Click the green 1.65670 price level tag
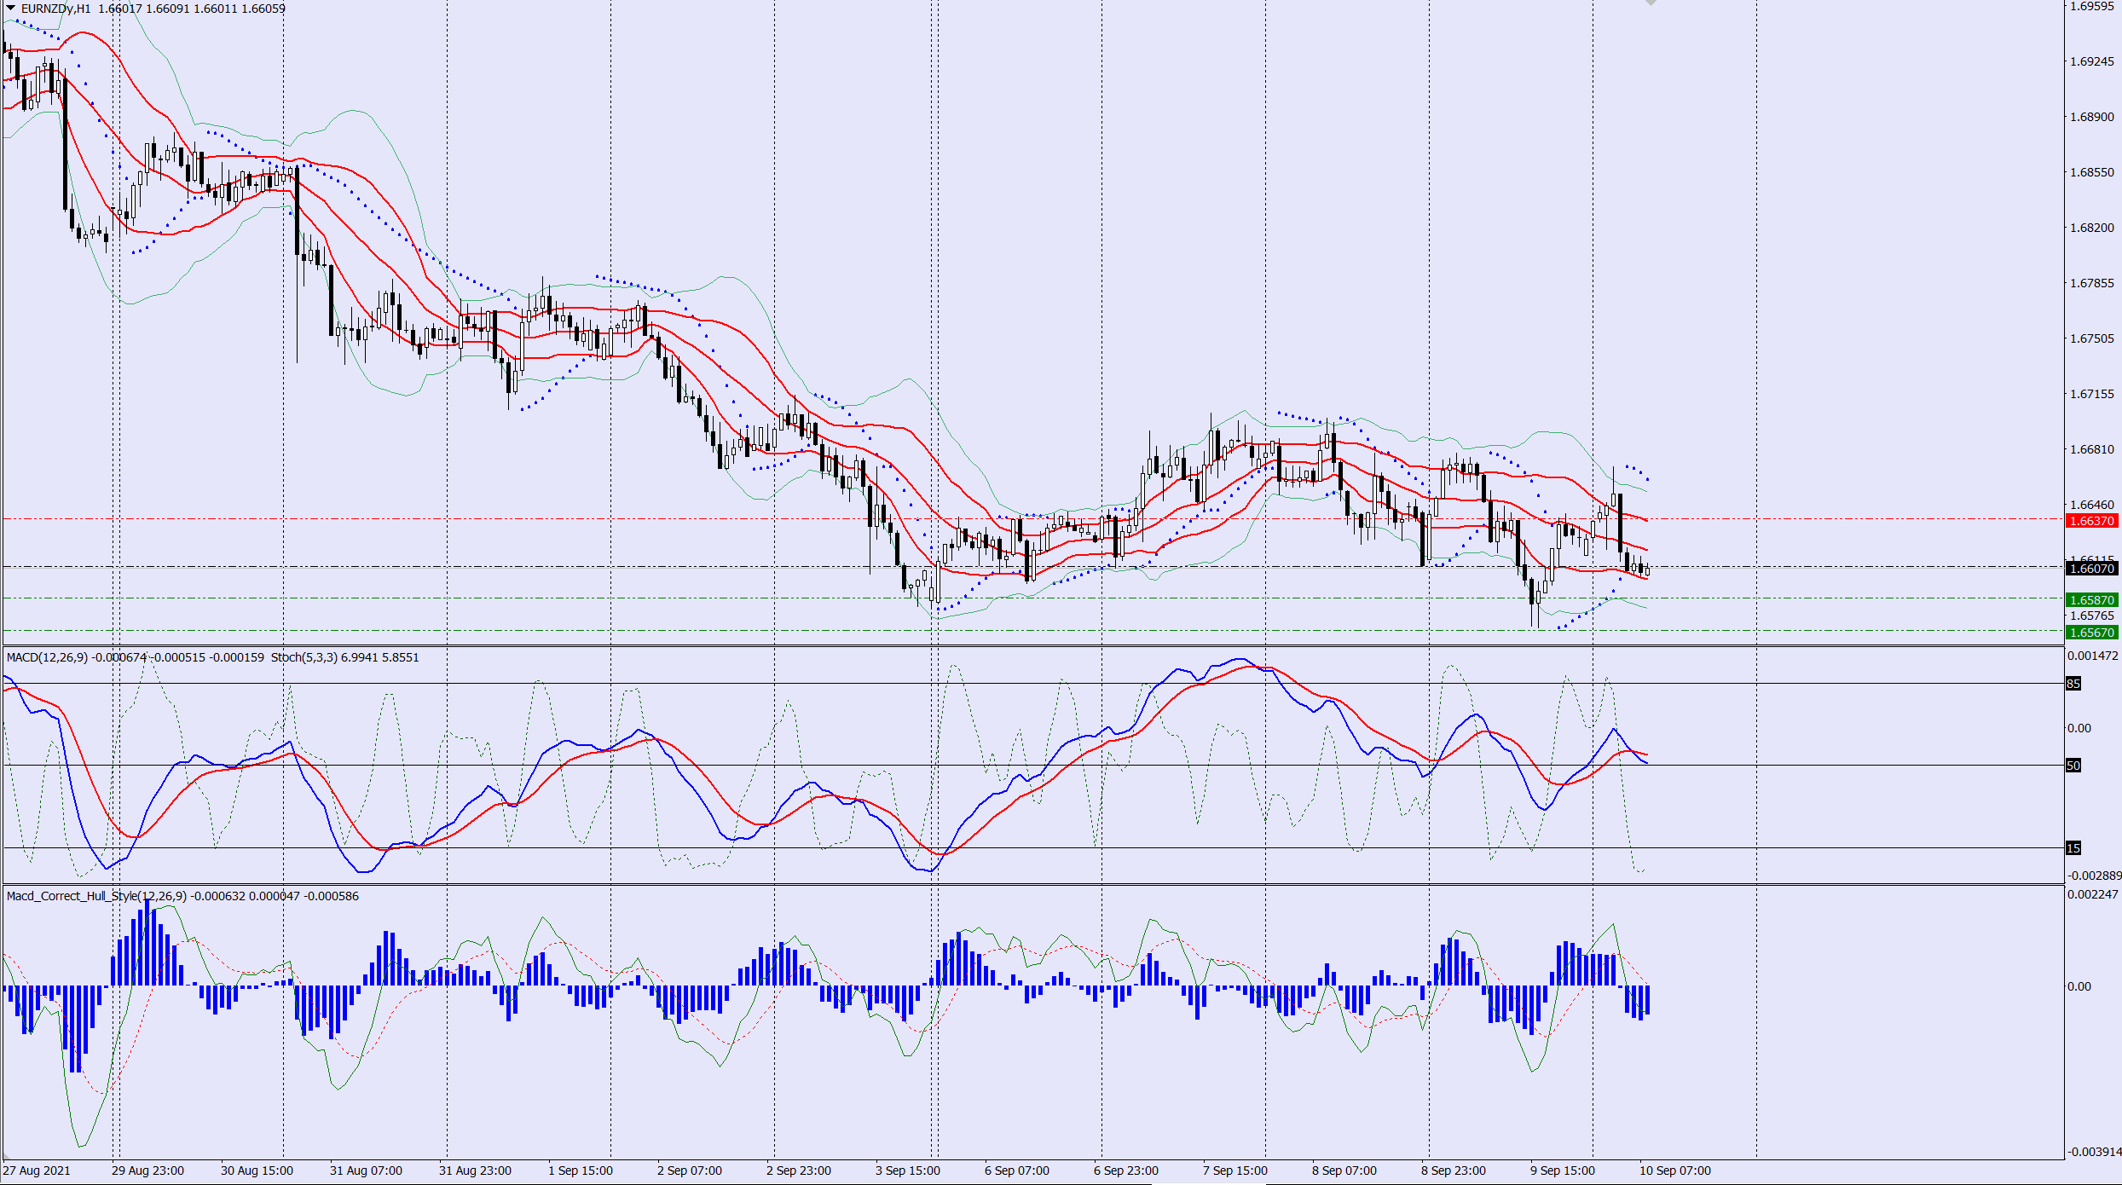 (2092, 633)
